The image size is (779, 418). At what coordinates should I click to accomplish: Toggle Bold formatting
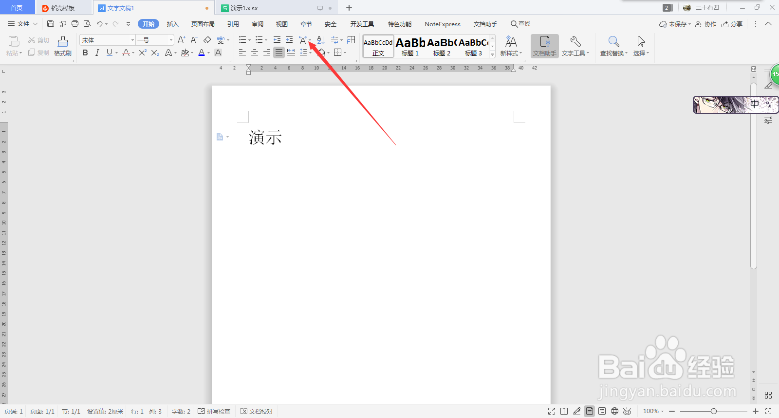(85, 52)
